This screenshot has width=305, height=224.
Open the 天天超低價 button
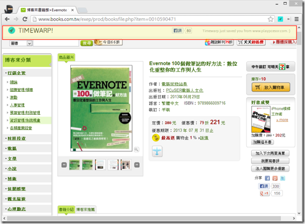tap(251, 42)
